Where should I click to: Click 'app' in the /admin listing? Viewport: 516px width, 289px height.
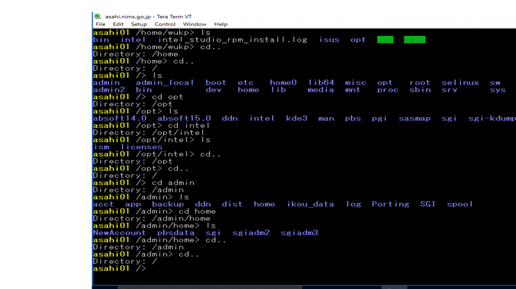point(133,204)
